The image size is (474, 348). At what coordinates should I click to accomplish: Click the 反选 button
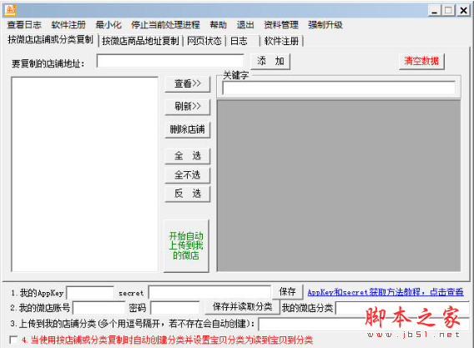[x=188, y=194]
